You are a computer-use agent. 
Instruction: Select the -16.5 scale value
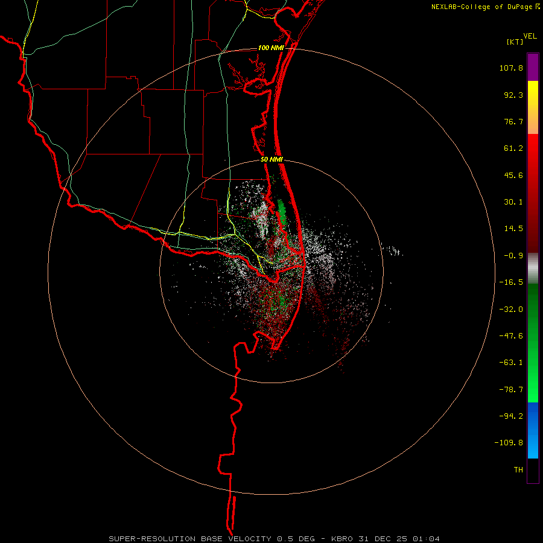[x=511, y=282]
